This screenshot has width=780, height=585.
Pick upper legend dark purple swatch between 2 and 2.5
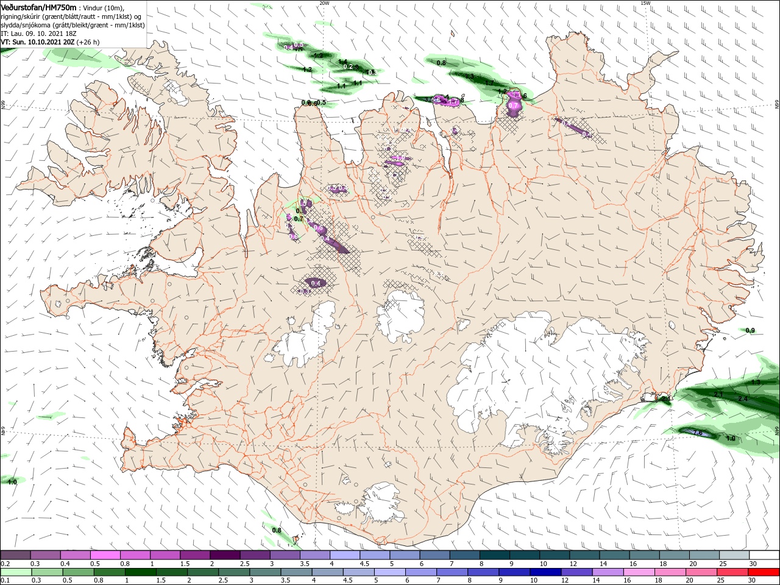(225, 555)
